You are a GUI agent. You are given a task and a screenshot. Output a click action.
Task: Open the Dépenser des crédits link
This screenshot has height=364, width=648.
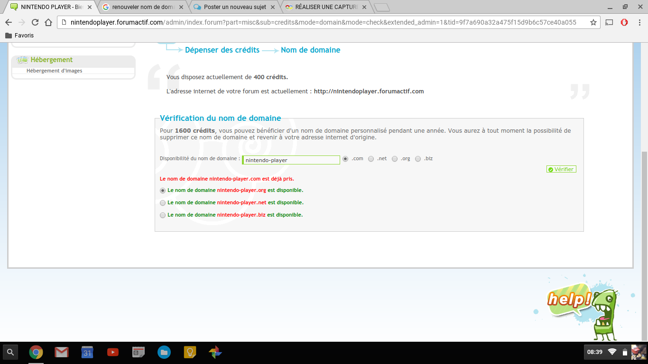(x=222, y=50)
